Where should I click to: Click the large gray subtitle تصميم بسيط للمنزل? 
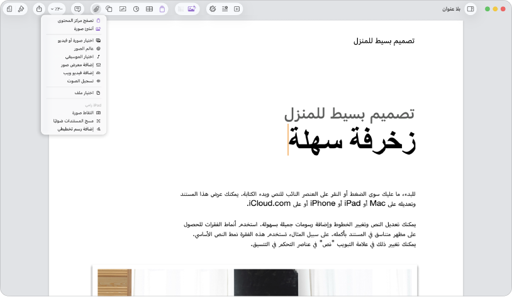pos(349,114)
